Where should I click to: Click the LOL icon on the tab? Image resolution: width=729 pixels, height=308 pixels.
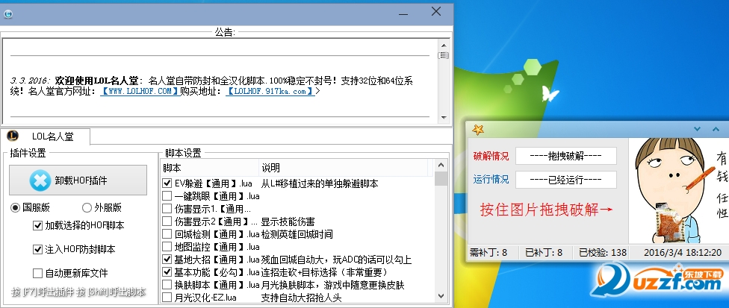(13, 136)
